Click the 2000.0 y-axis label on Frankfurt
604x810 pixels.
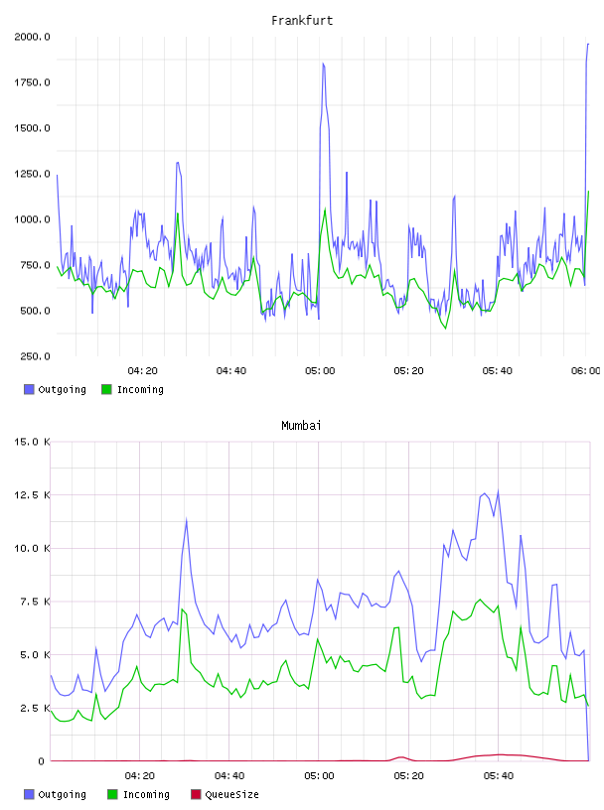pos(32,37)
